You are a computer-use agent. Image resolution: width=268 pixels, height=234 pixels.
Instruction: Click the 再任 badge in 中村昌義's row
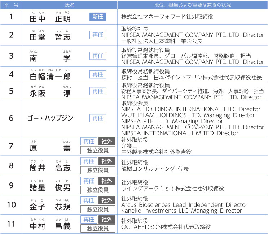click(89, 220)
